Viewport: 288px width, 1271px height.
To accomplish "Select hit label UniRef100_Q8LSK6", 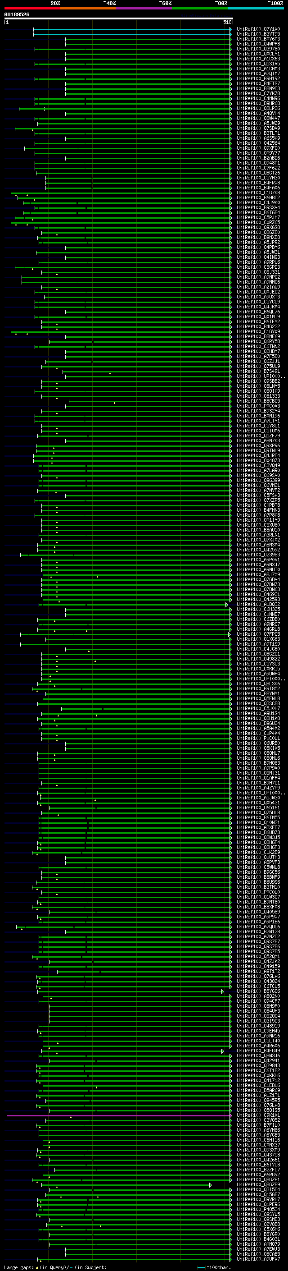I will (258, 684).
